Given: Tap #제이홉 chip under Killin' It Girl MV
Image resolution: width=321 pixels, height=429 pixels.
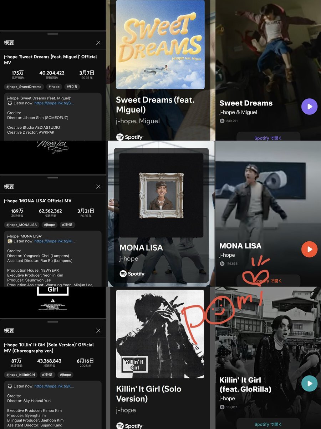Looking at the screenshot, I should [47, 375].
